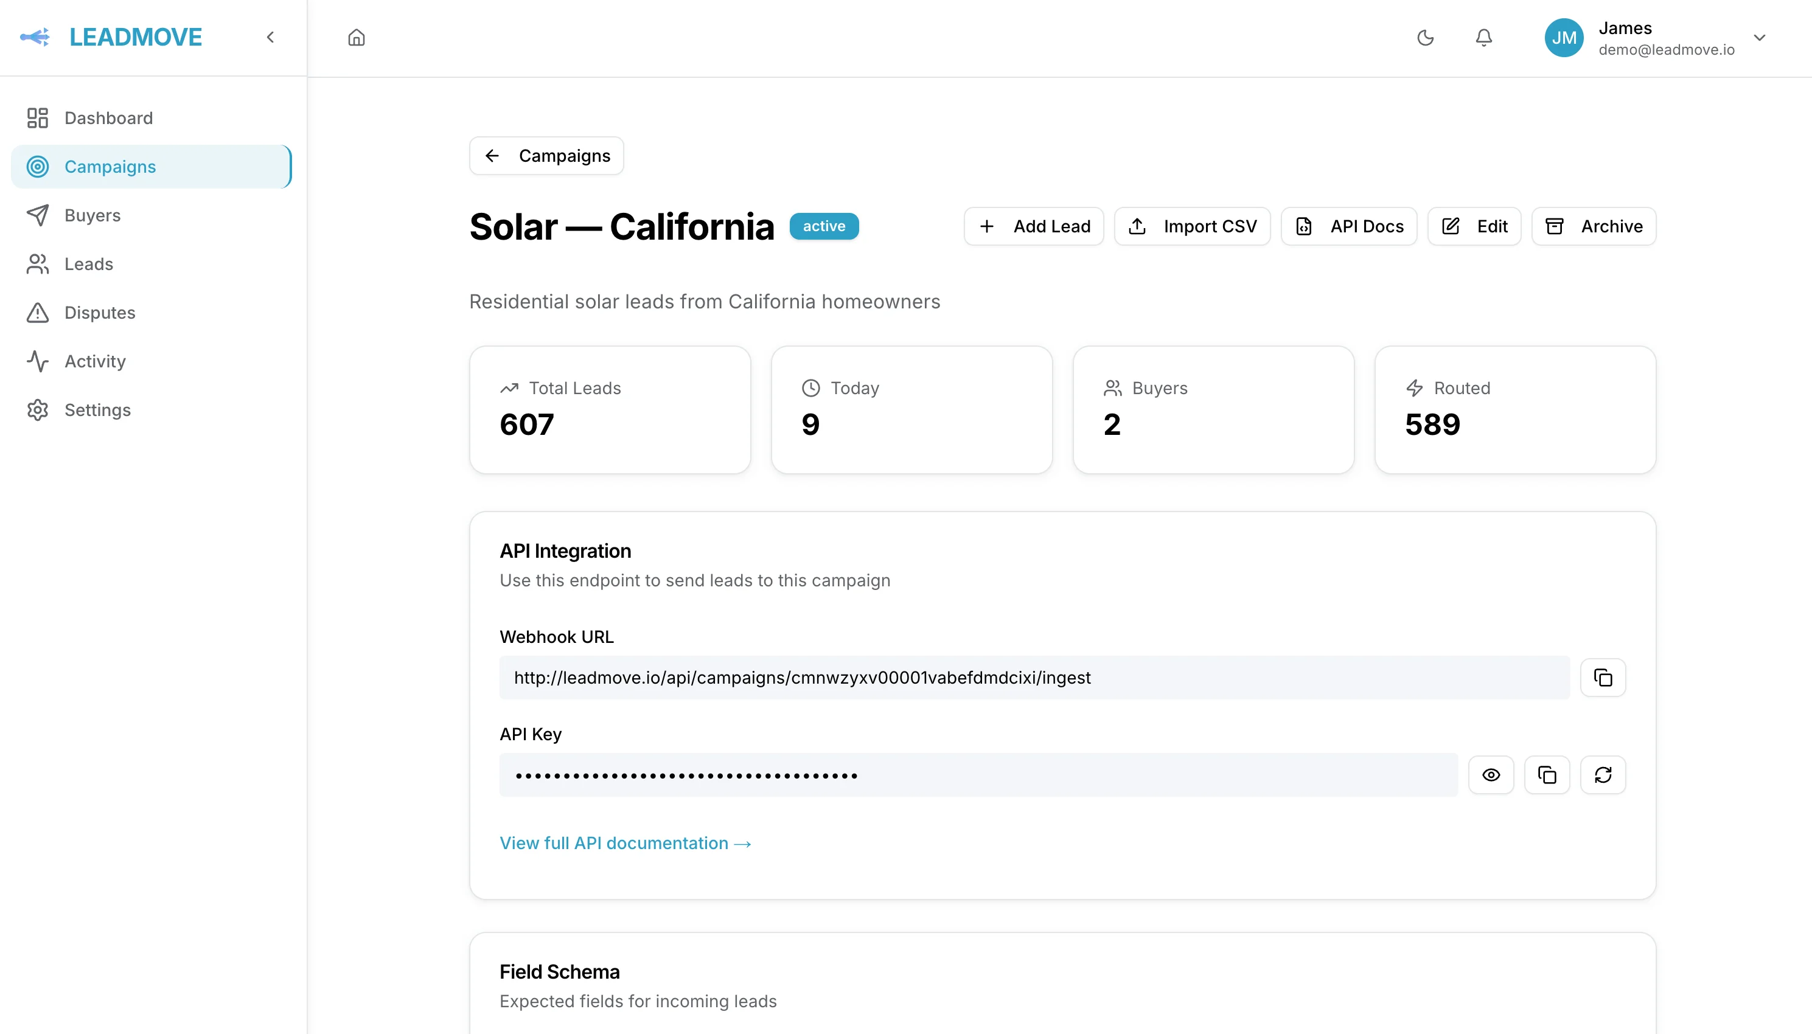Viewport: 1812px width, 1034px height.
Task: Click the Today clock icon
Action: (810, 388)
